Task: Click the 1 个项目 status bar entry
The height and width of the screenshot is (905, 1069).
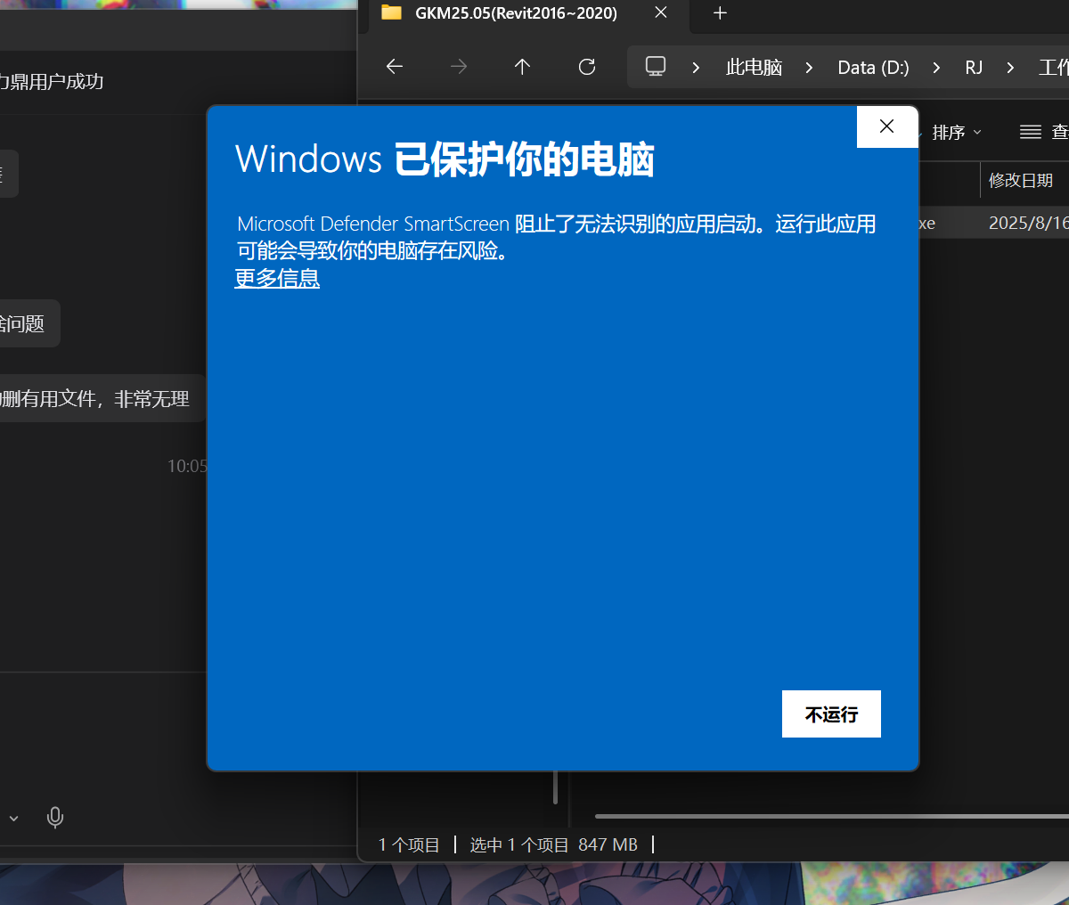Action: pyautogui.click(x=409, y=844)
